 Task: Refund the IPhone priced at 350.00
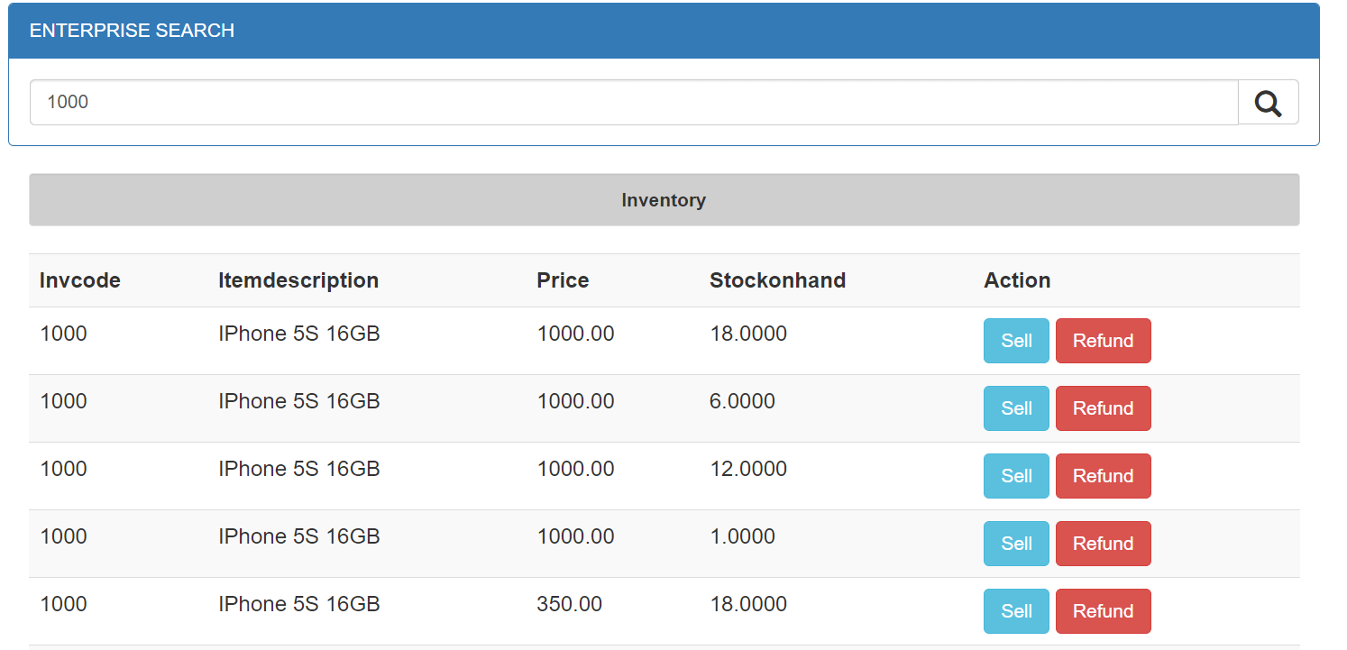point(1102,611)
